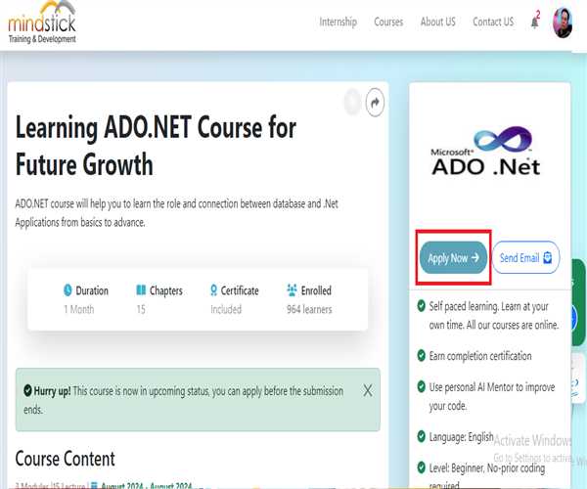Click the check icon beside 'Use personal AI Mentor'
587x489 pixels.
pos(421,386)
